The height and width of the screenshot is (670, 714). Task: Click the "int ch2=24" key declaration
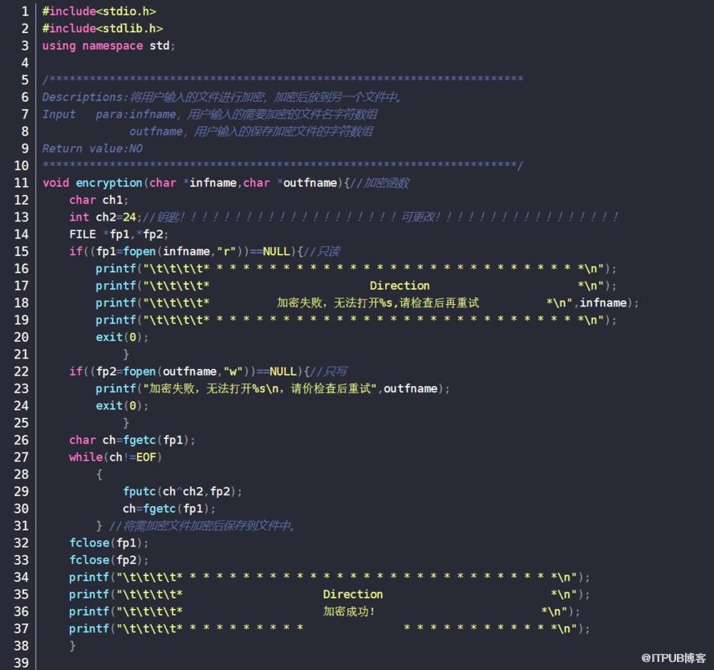click(103, 217)
